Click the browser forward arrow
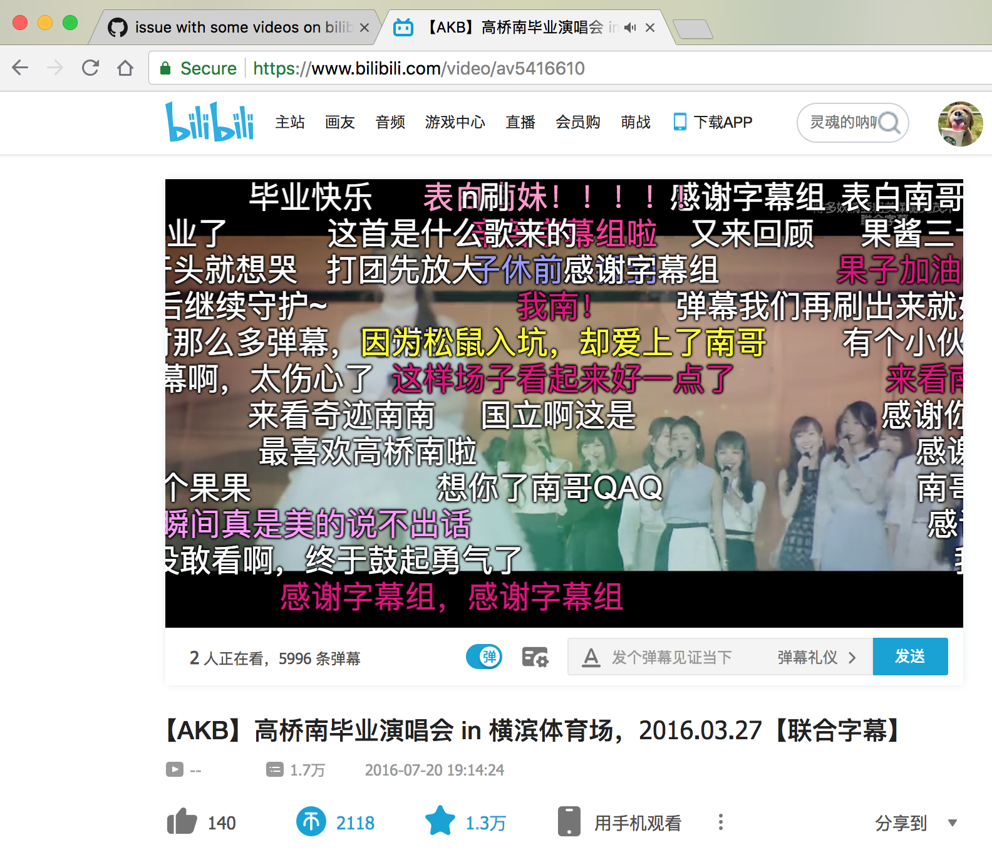992x857 pixels. click(55, 68)
